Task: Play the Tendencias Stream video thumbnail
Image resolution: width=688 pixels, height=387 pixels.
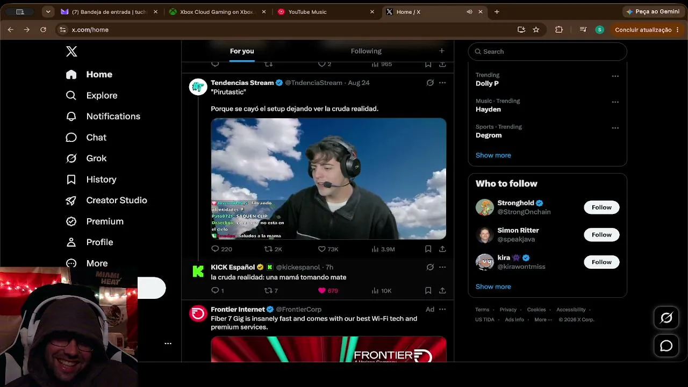Action: click(x=328, y=178)
